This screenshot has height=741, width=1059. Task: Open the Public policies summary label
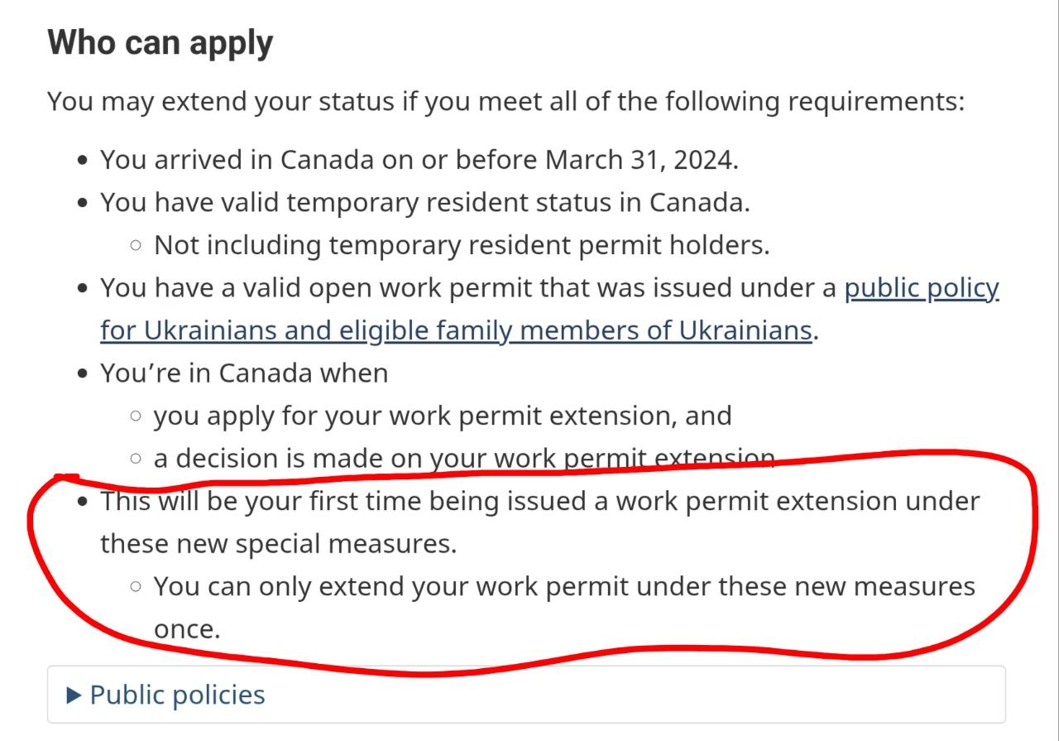click(177, 695)
